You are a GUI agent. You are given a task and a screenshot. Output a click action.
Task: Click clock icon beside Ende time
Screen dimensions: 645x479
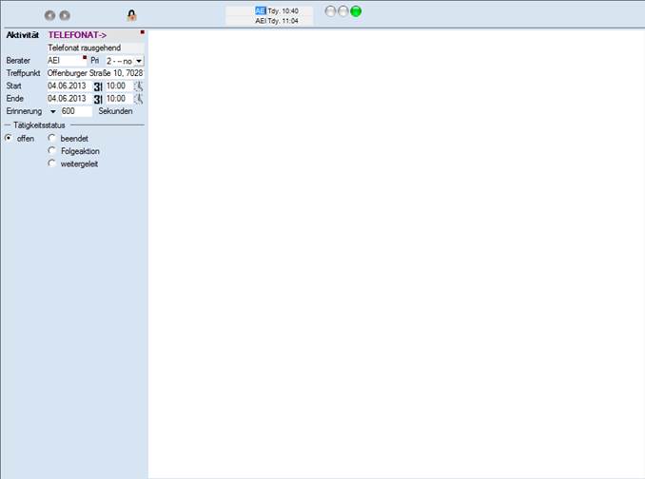[139, 99]
